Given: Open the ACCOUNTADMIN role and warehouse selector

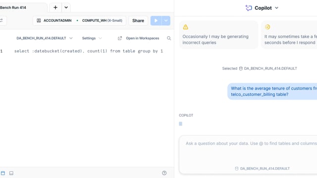Looking at the screenshot, I should click(x=79, y=21).
